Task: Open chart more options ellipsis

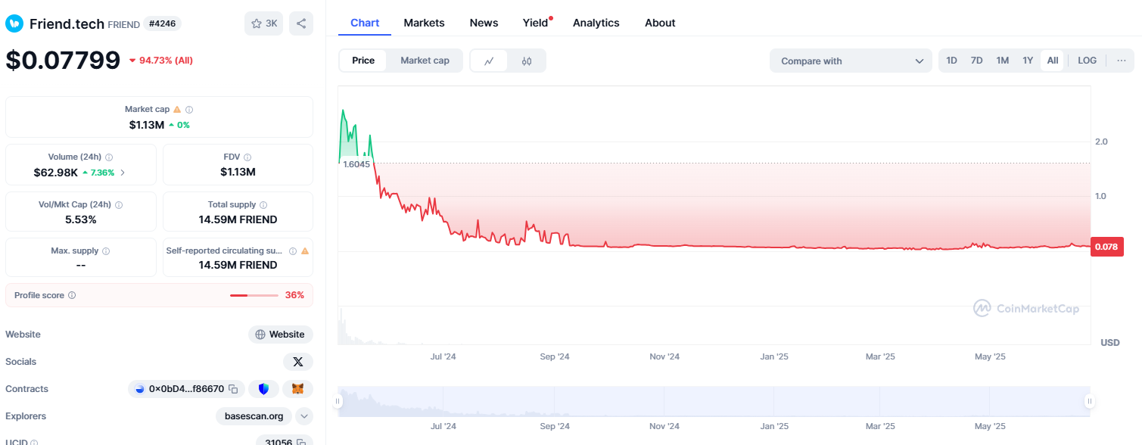Action: click(1121, 61)
